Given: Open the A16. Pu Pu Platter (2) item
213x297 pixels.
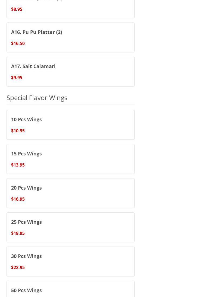Looking at the screenshot, I should click(37, 32).
